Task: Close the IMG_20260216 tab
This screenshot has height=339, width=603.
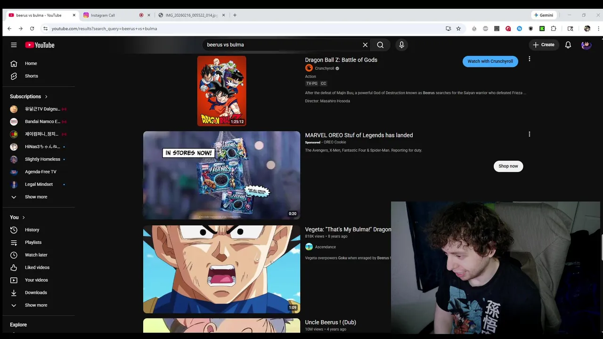Action: pyautogui.click(x=223, y=15)
